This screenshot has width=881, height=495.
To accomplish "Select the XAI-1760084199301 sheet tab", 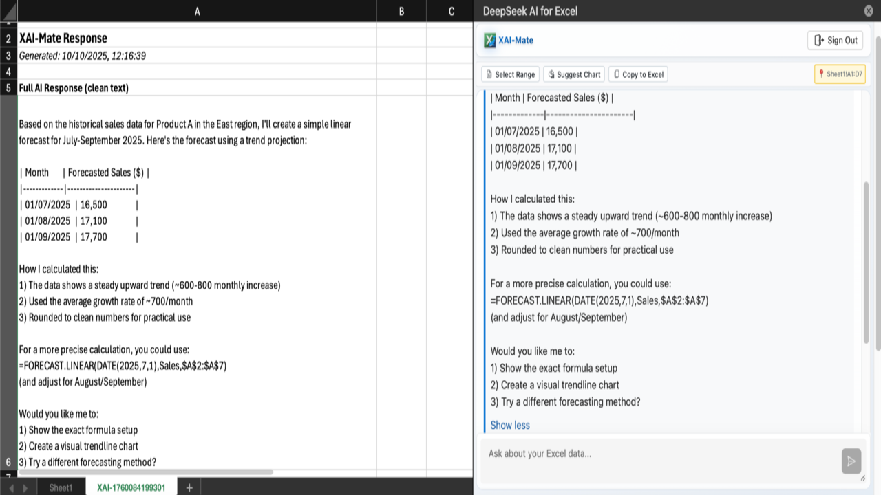I will pyautogui.click(x=131, y=487).
